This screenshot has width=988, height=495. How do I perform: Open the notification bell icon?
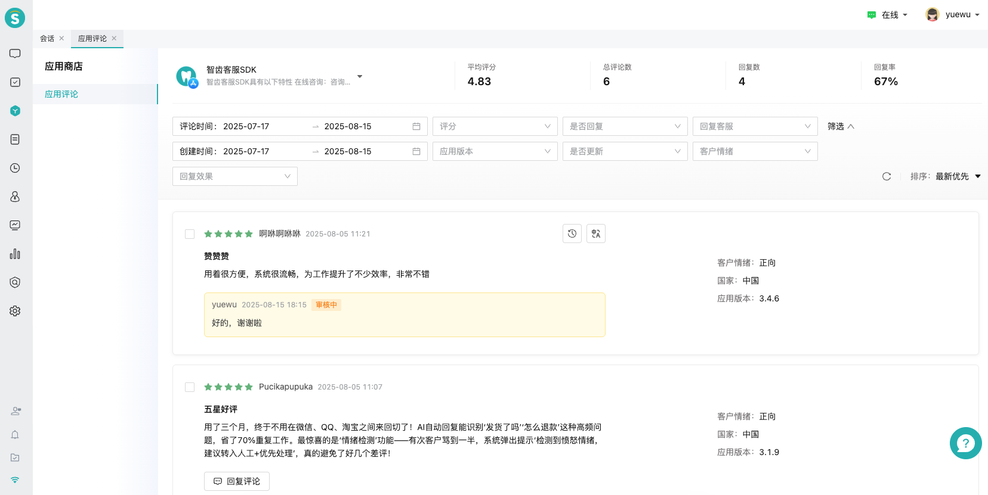tap(15, 435)
